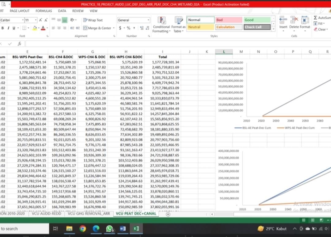Switch to the FORMULAS ribbon tab
The width and height of the screenshot is (331, 237).
point(43,11)
